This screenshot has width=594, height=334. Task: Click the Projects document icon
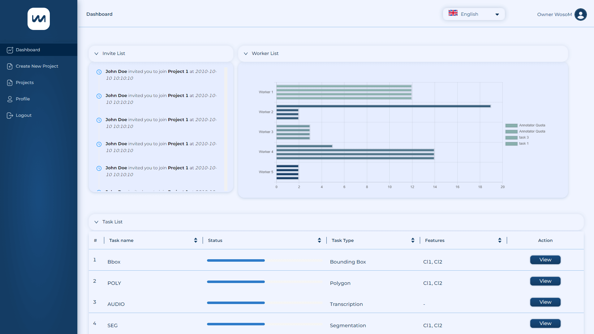[x=10, y=83]
